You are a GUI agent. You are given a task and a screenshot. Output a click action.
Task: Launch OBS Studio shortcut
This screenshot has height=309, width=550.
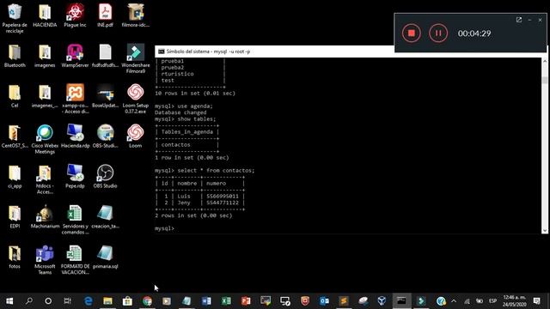coord(105,177)
